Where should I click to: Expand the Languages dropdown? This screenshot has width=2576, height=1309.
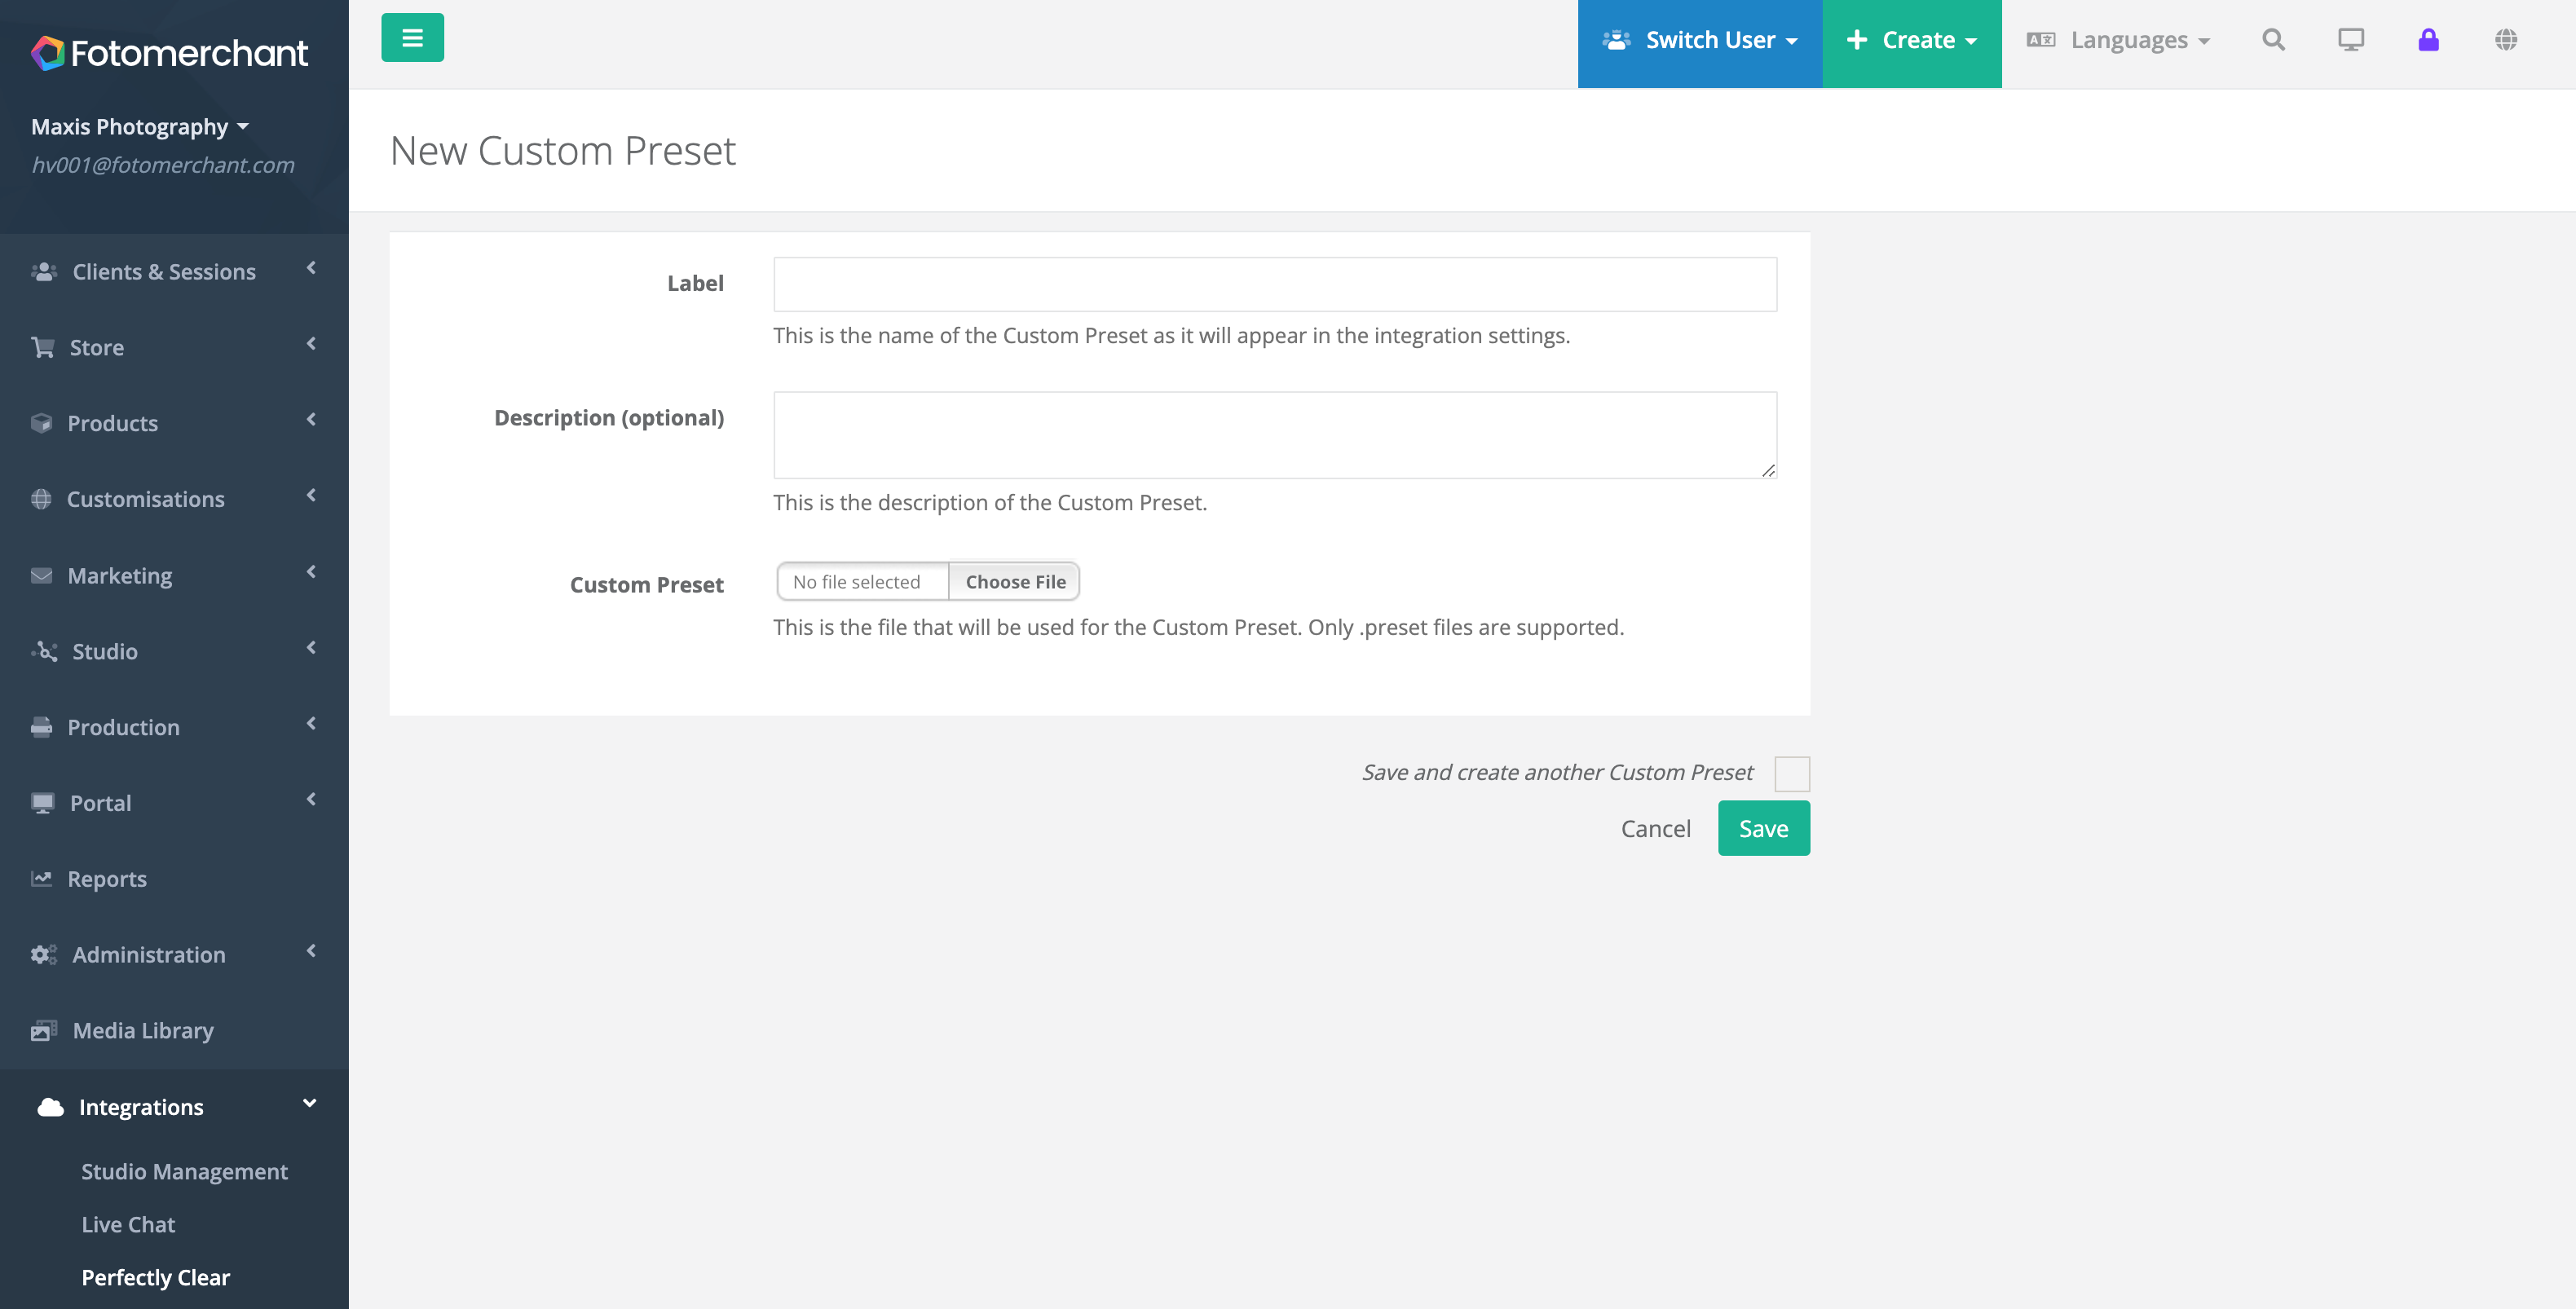coord(2117,41)
